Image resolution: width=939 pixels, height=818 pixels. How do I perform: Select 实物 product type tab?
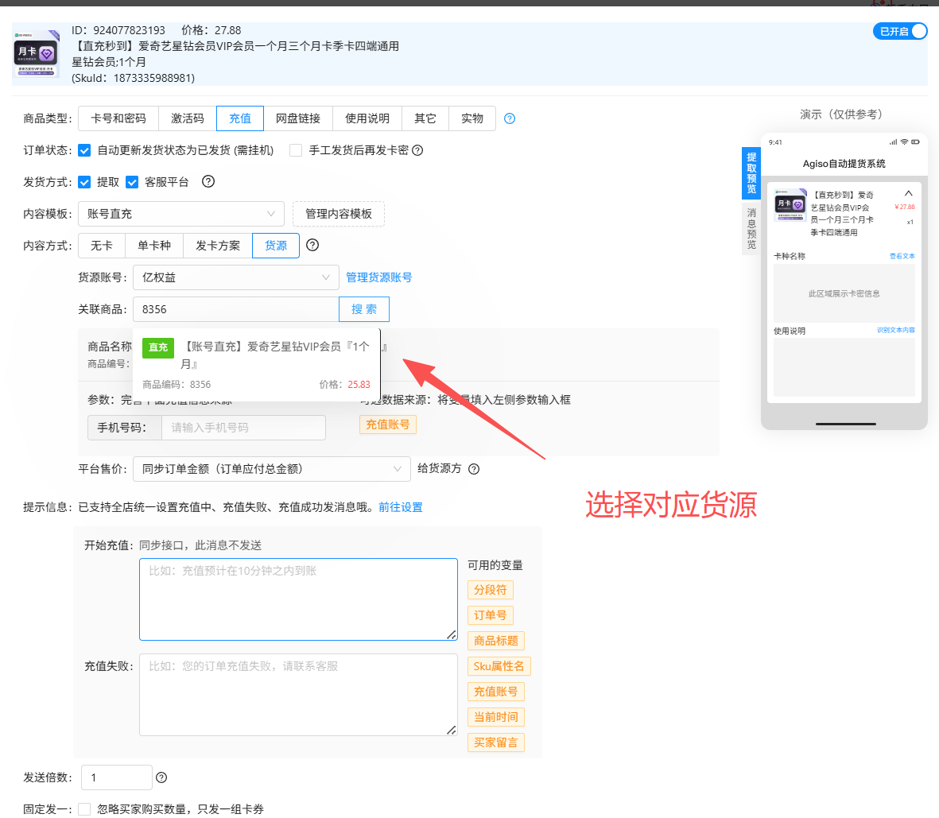[x=472, y=118]
